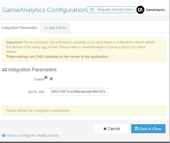
Task: Click the game_key field label
Action: [36, 92]
